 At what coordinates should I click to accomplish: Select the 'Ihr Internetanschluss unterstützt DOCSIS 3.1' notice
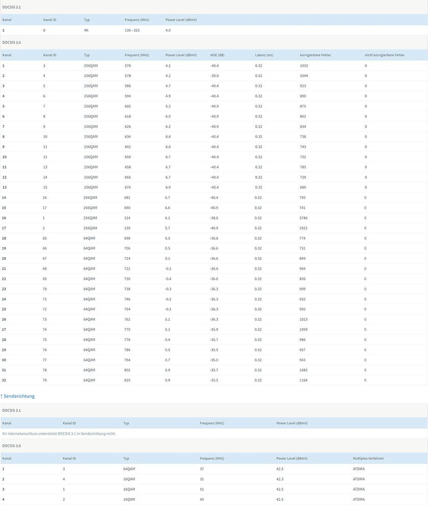pos(59,434)
